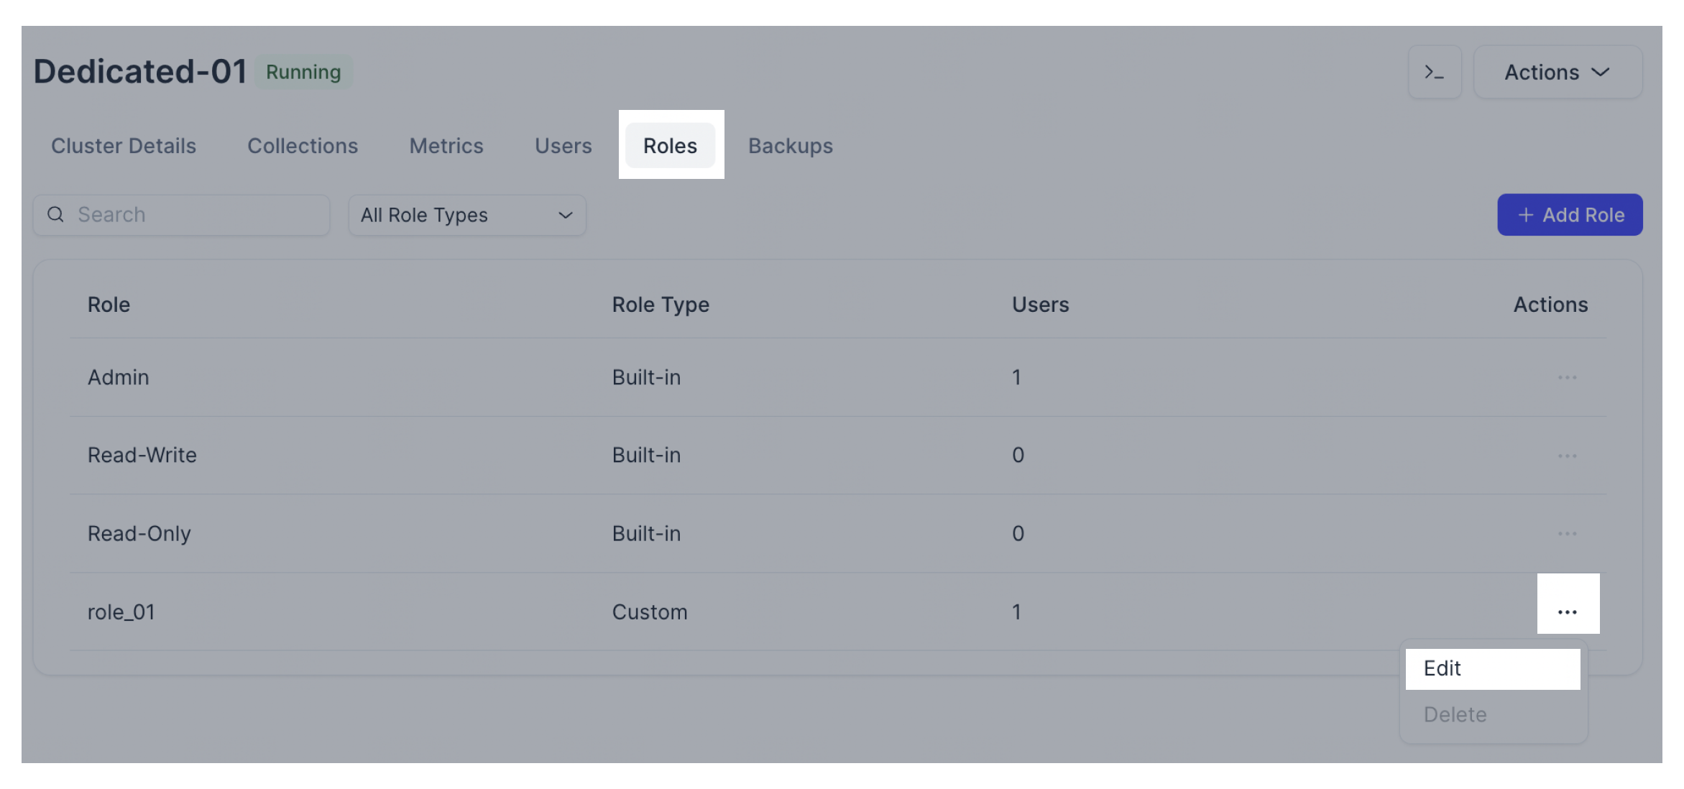Open the actions menu for role_01
This screenshot has width=1684, height=789.
pos(1568,612)
